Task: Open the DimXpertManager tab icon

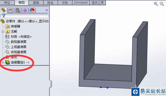Action: 25,10
